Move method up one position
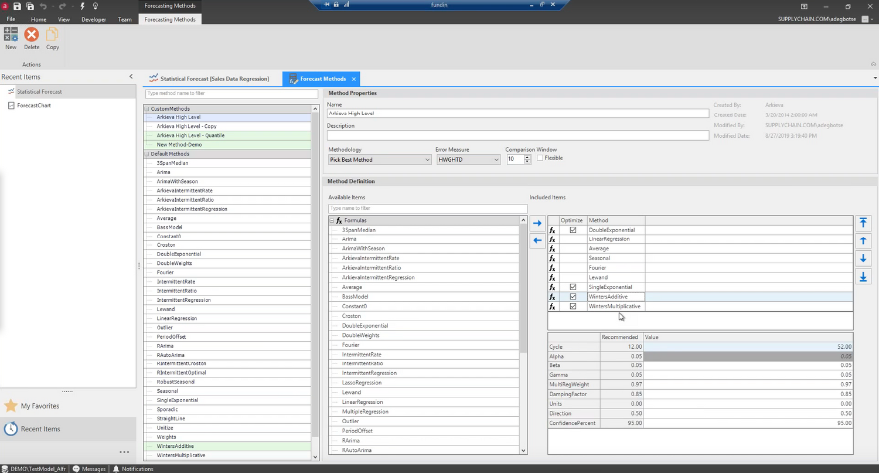The width and height of the screenshot is (879, 473). point(863,241)
